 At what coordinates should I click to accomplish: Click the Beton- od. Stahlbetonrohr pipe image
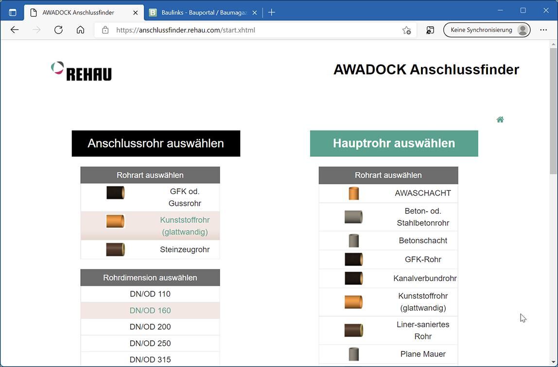354,217
